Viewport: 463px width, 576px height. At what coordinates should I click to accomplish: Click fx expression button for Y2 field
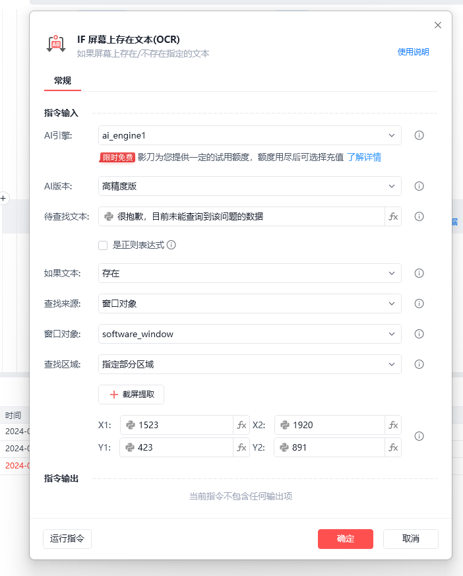[393, 447]
